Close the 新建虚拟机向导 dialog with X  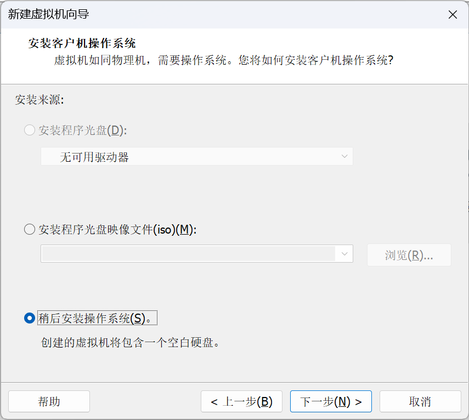coord(453,14)
